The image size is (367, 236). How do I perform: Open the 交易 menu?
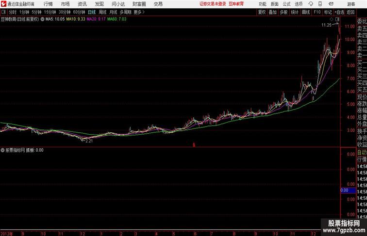point(158,4)
